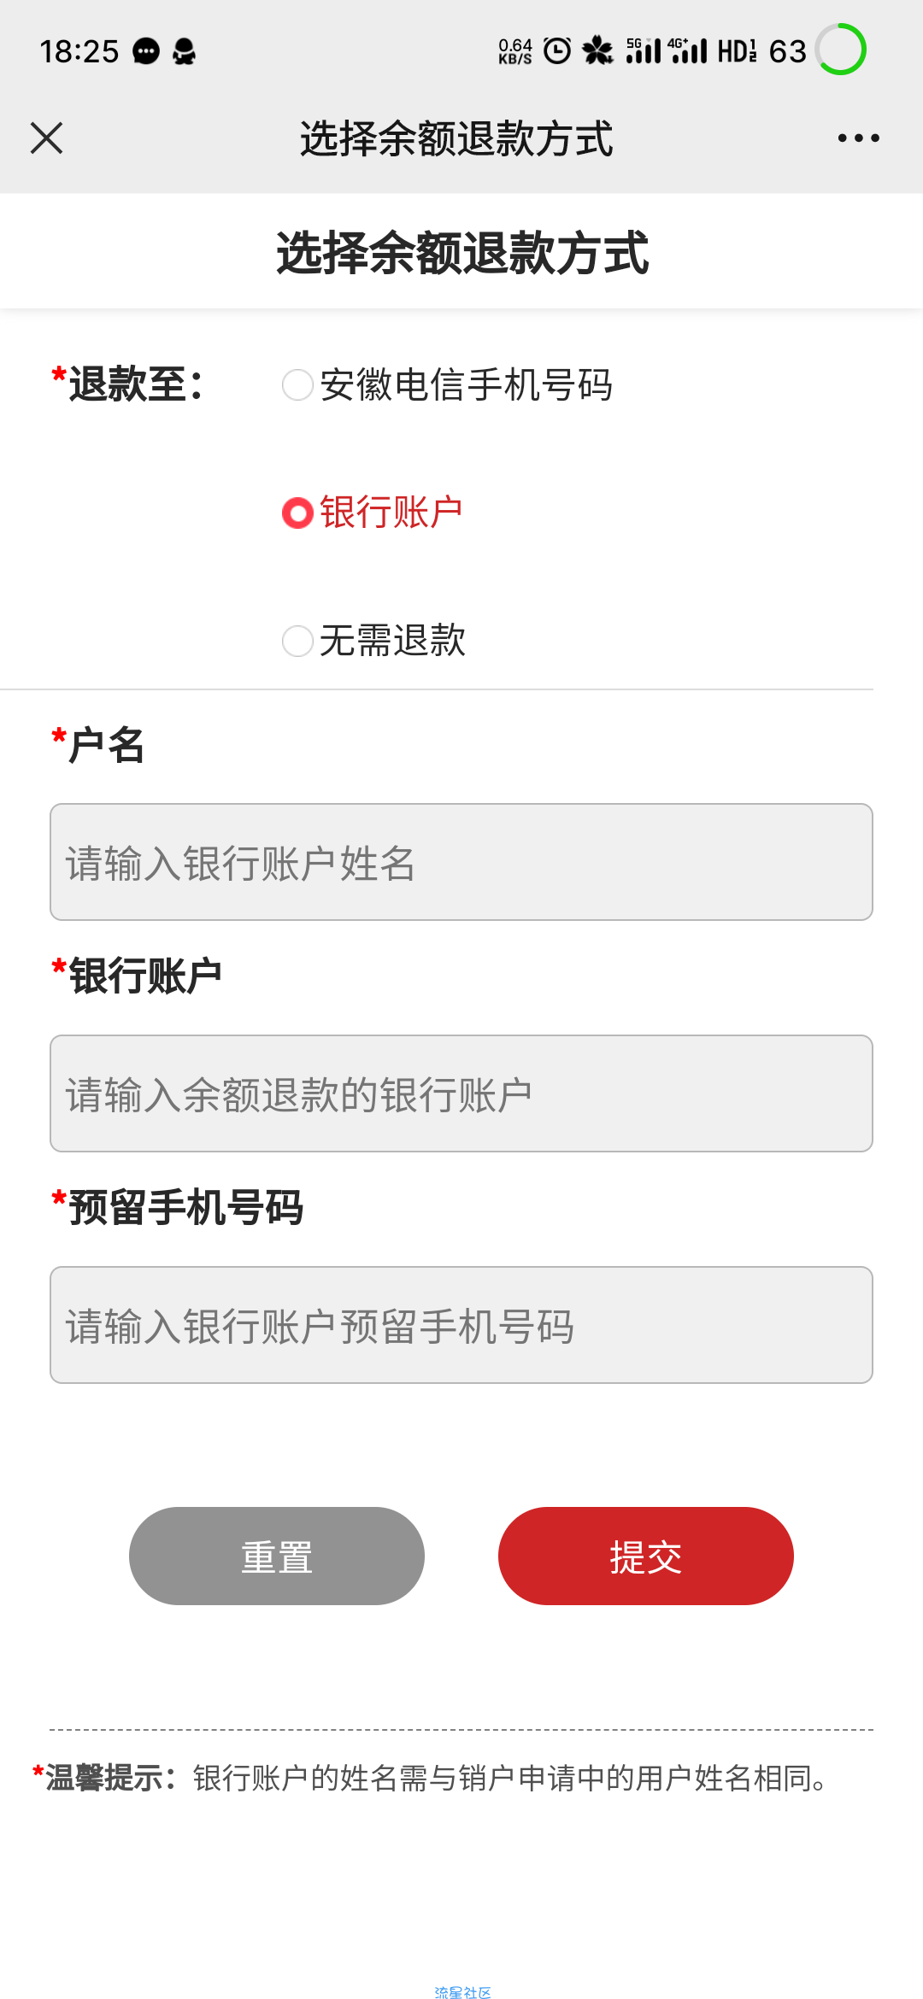Tap the HD call status icon
923x1999 pixels.
(x=737, y=51)
